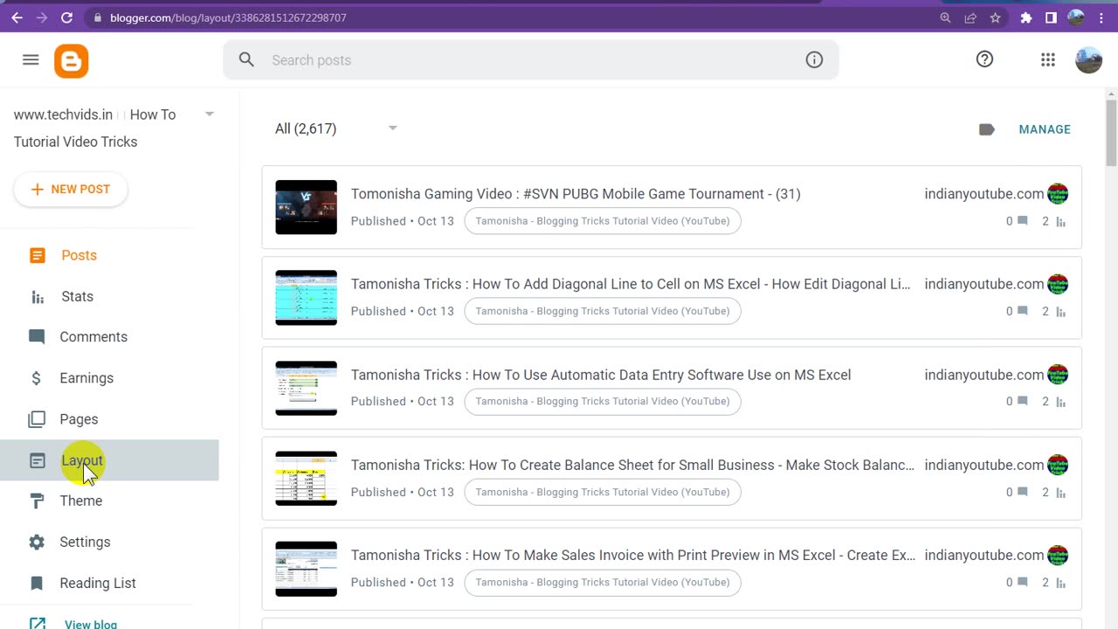Open the browser profile avatar in Chrome toolbar

tap(1076, 17)
